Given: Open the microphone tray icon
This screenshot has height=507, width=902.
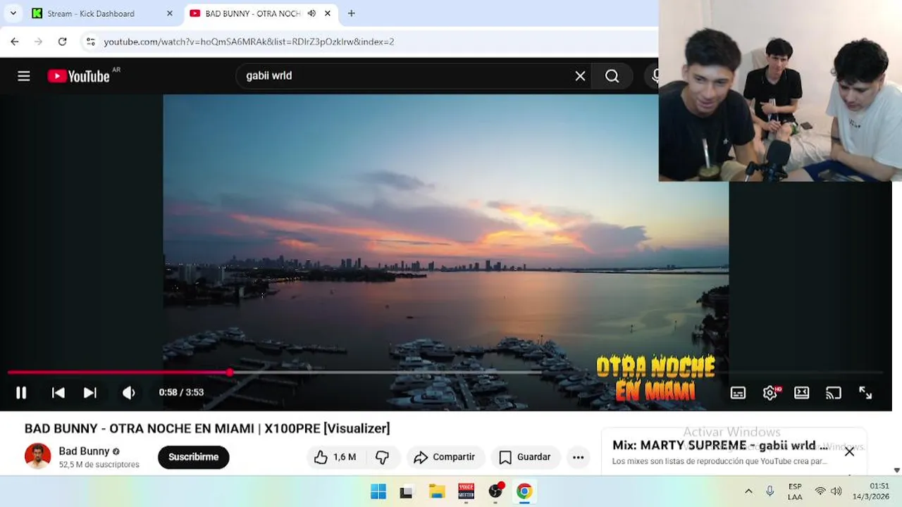Looking at the screenshot, I should 770,492.
